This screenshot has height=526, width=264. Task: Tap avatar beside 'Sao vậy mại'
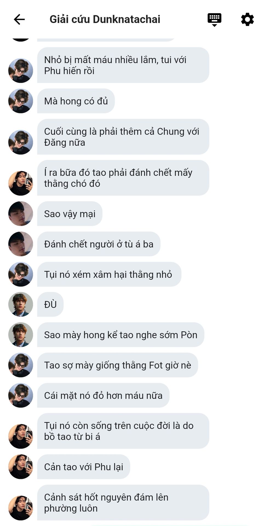click(21, 214)
